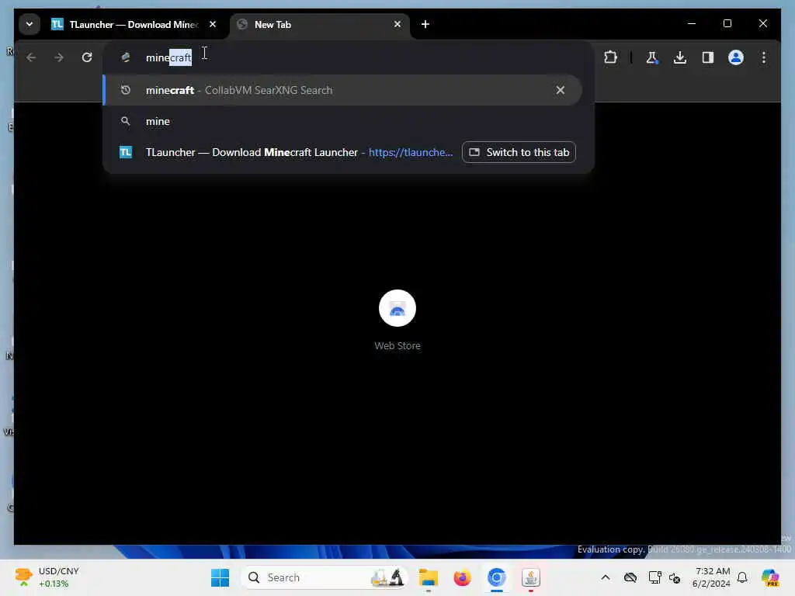The width and height of the screenshot is (795, 596).
Task: Open the Chrome three-dot menu
Action: point(764,57)
